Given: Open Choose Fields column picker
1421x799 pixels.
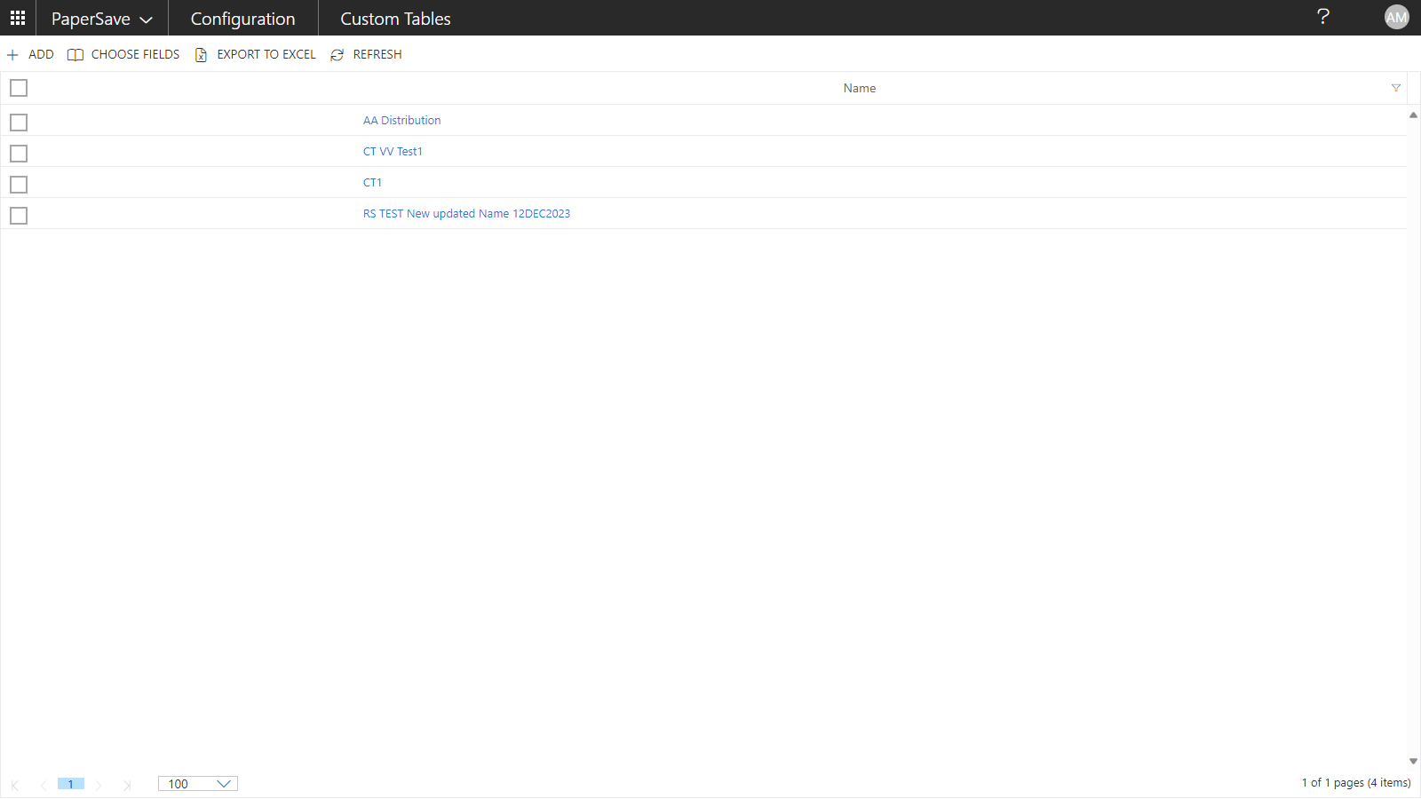Looking at the screenshot, I should [x=123, y=55].
